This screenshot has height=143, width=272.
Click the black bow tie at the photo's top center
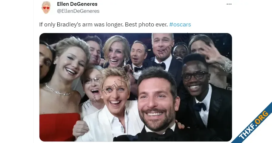point(138,69)
